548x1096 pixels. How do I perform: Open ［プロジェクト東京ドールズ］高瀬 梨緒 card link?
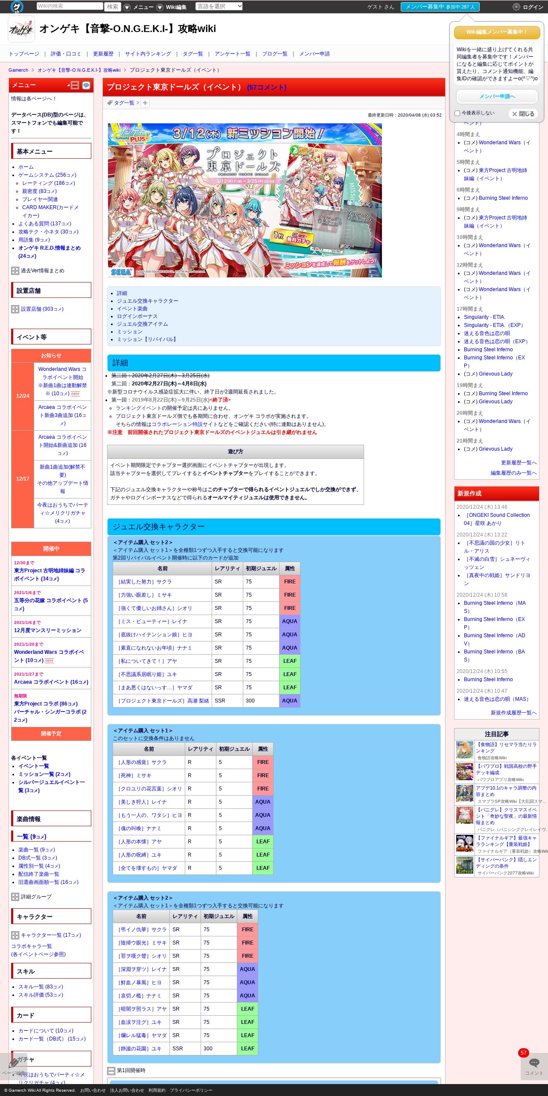coord(163,701)
